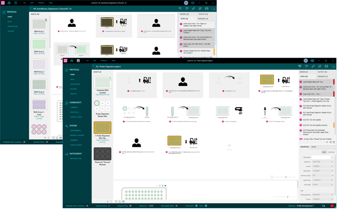Select the Reservoir Thermal Module asset thumbnail
This screenshot has height=212, width=339.
[x=103, y=154]
